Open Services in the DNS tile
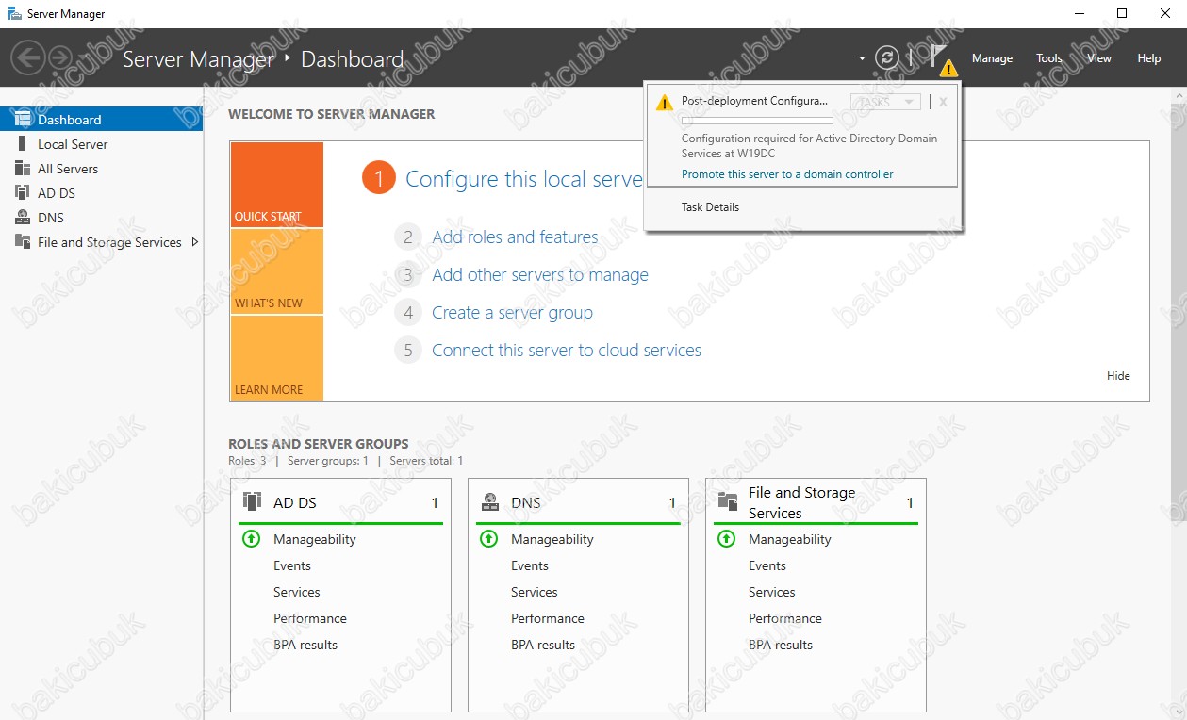The image size is (1187, 720). tap(535, 593)
